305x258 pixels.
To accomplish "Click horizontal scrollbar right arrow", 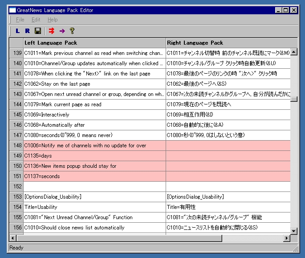I will (x=286, y=238).
